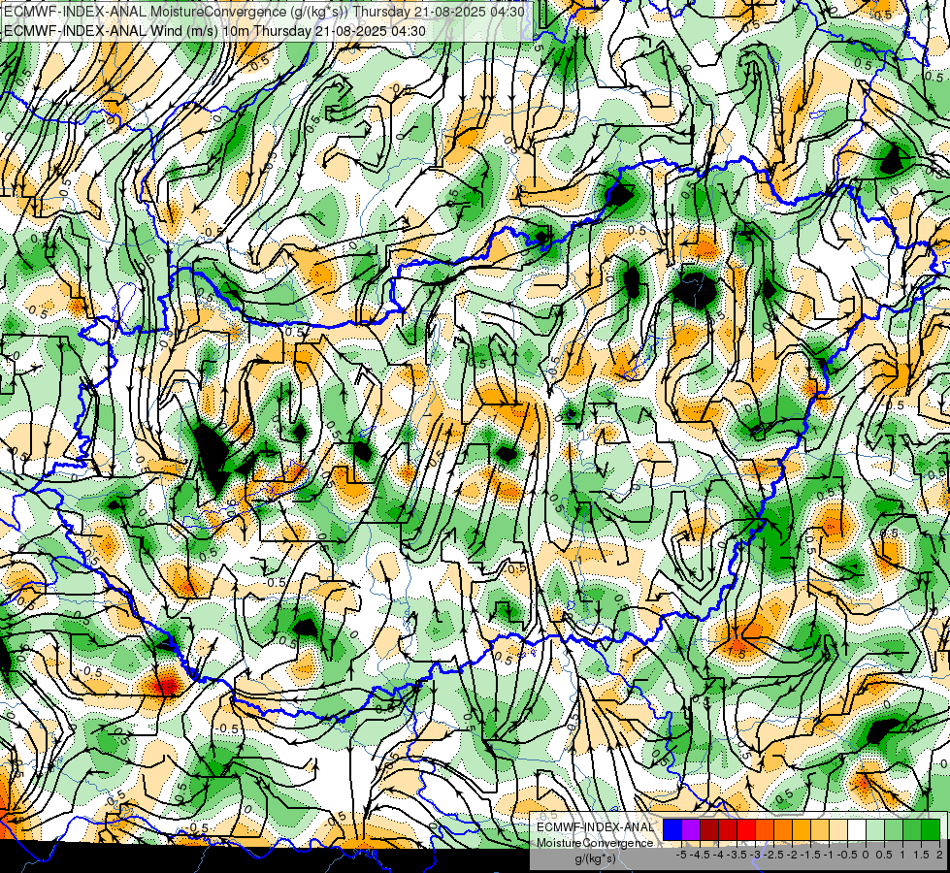
Task: Click the purple legend swatch
Action: pos(691,830)
